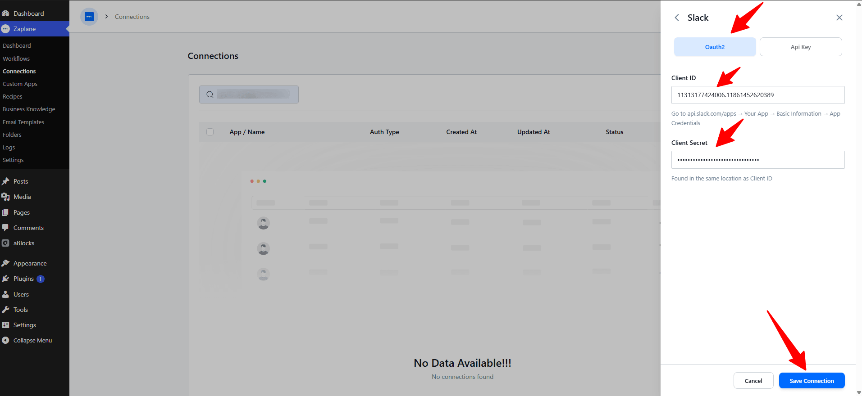Image resolution: width=862 pixels, height=396 pixels.
Task: Click the search magnifier icon
Action: (210, 94)
